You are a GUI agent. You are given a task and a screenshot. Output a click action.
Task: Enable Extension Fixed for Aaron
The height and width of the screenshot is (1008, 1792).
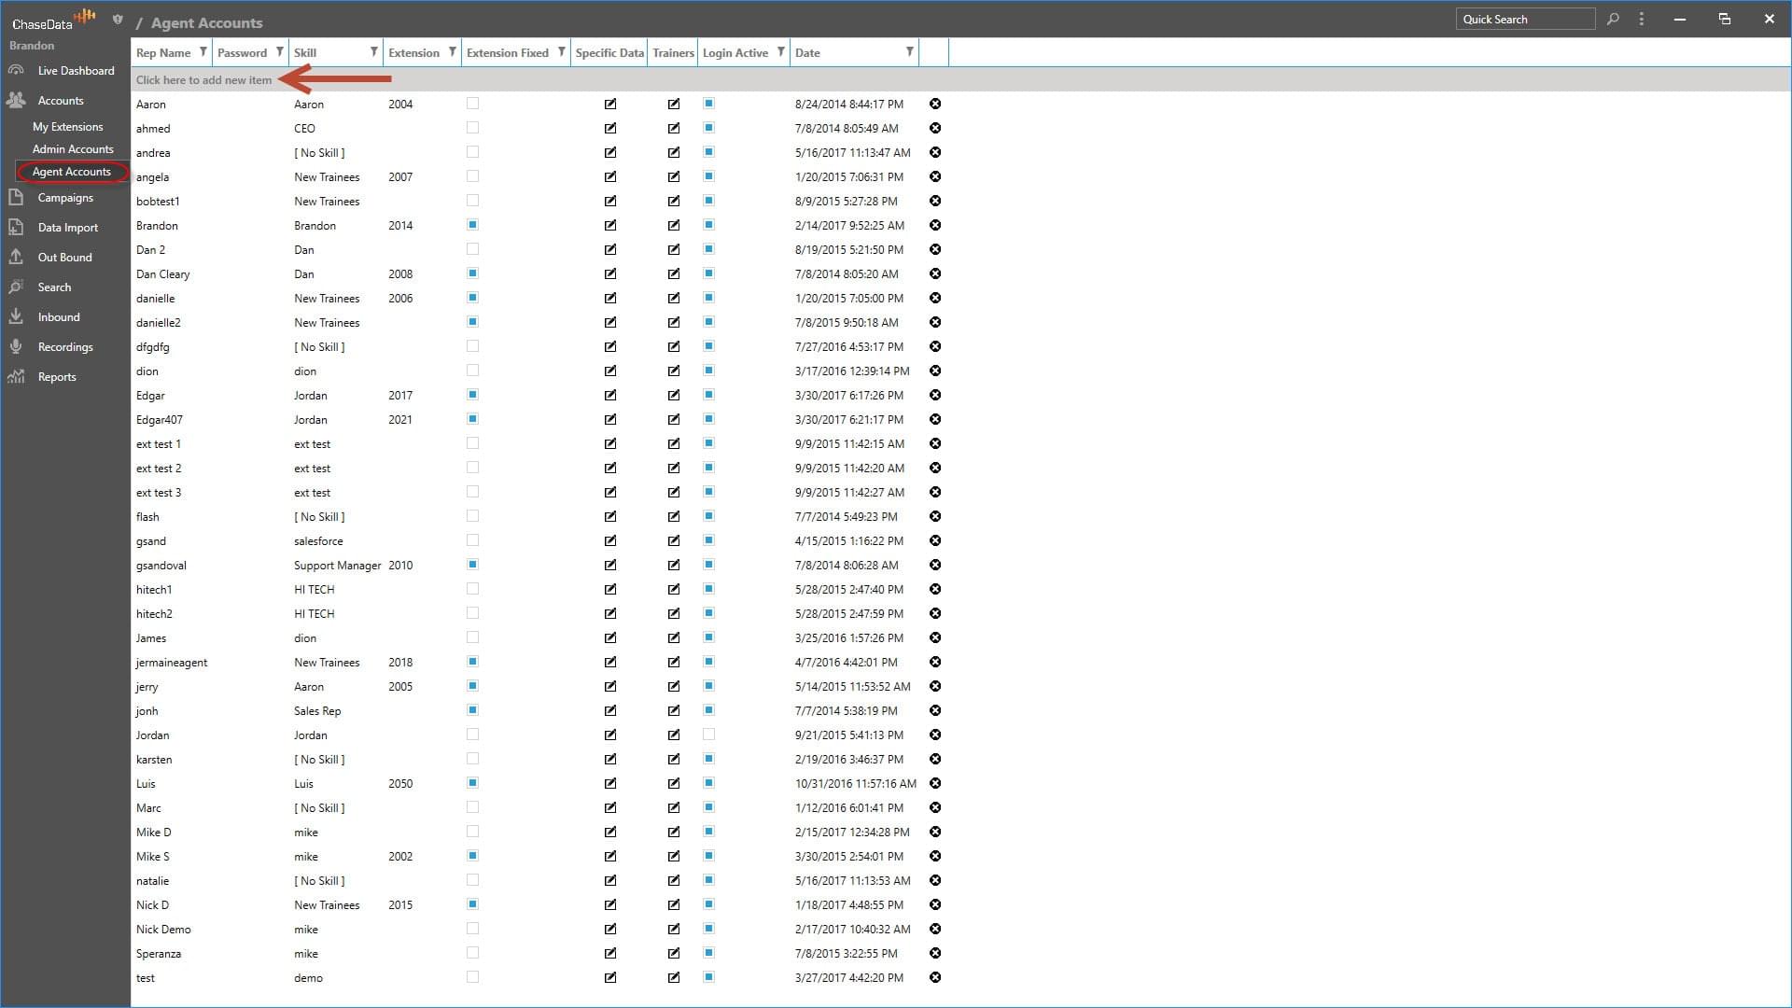click(x=472, y=105)
